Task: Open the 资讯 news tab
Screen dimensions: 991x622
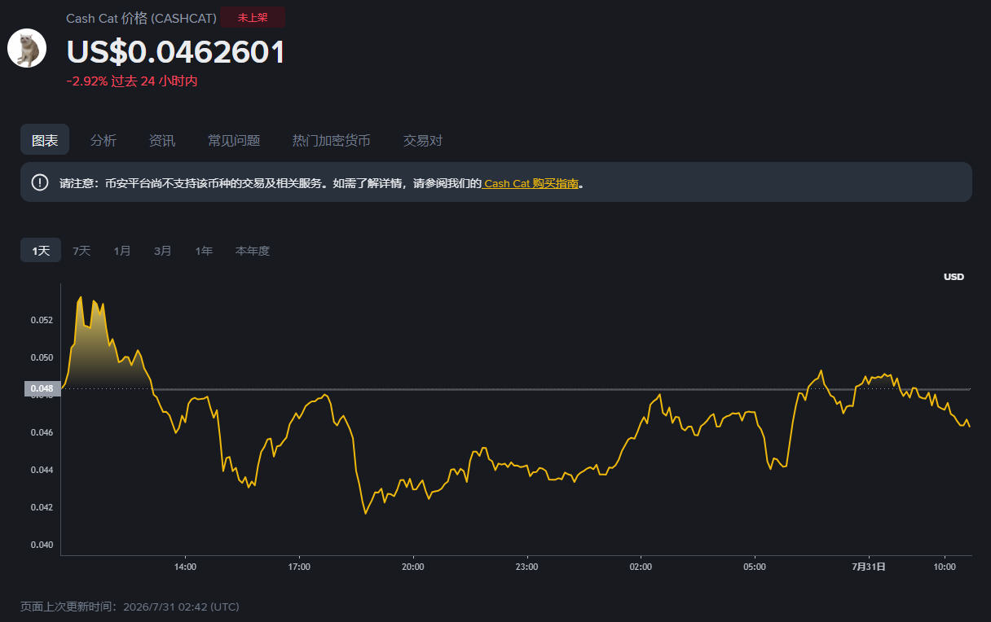Action: [x=162, y=140]
